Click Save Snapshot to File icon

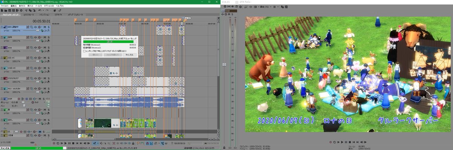(x=286, y=7)
